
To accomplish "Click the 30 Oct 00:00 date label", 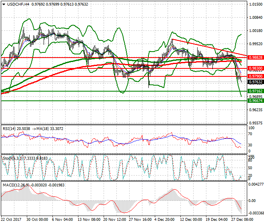I will (37, 220).
